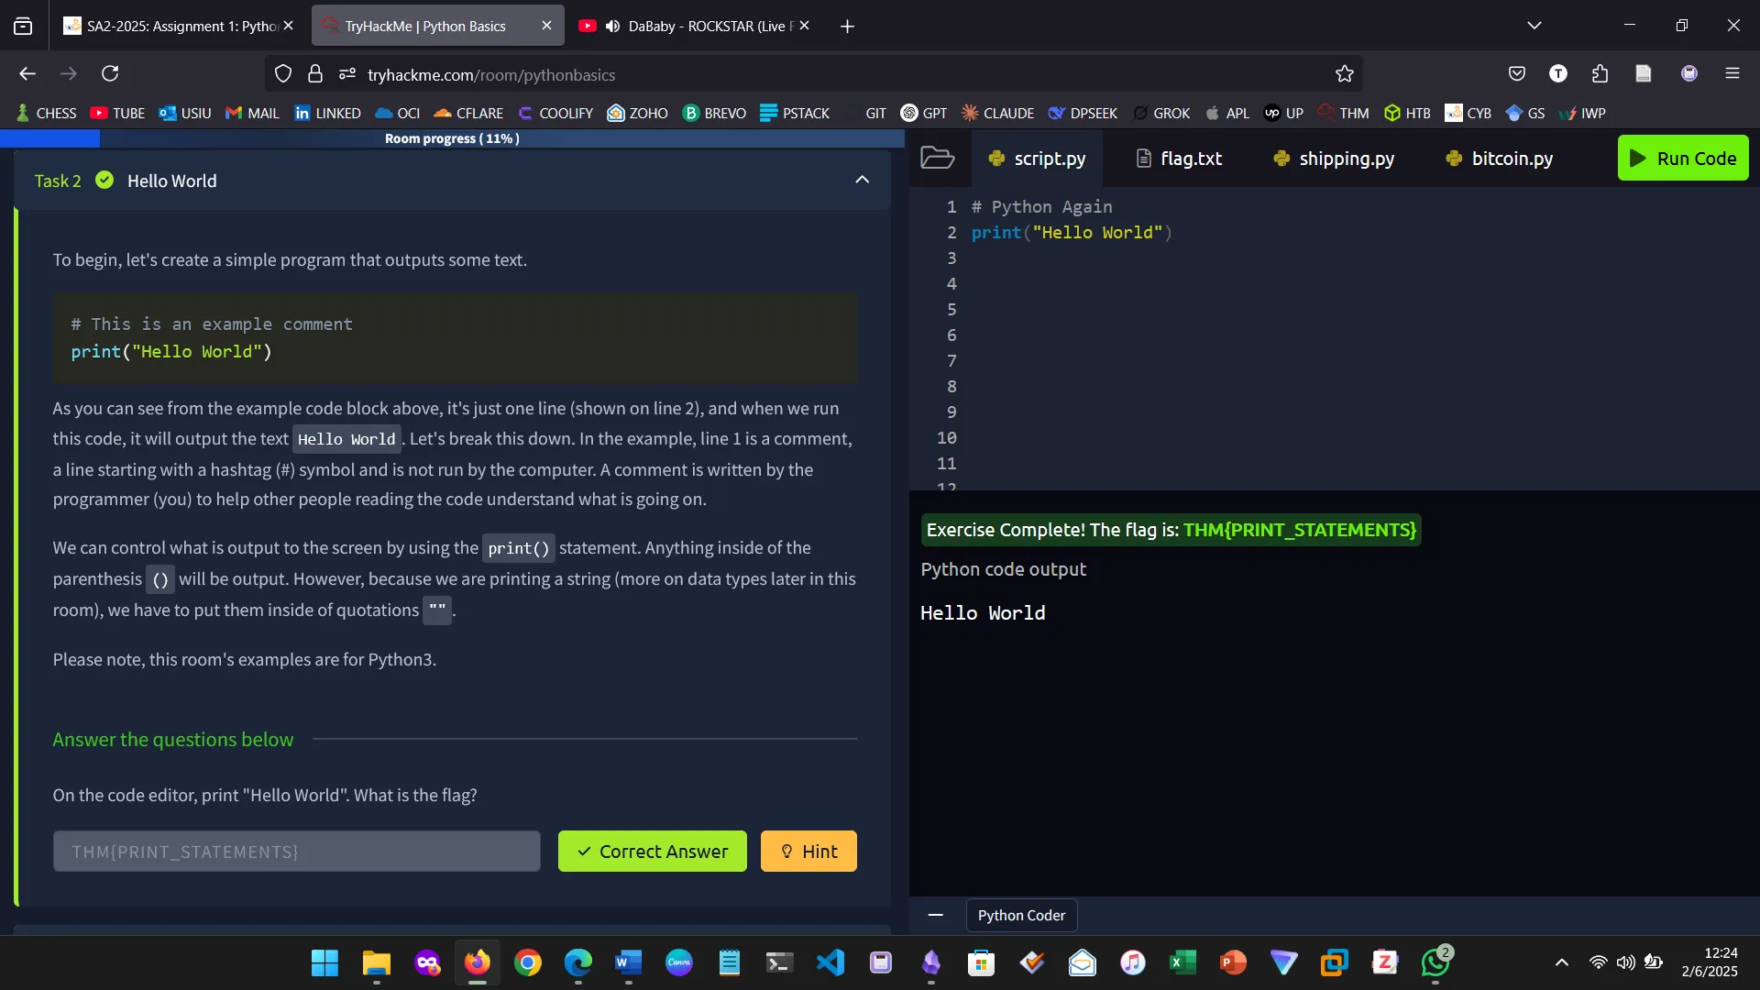Click the Hint button
The image size is (1760, 990).
pyautogui.click(x=808, y=852)
